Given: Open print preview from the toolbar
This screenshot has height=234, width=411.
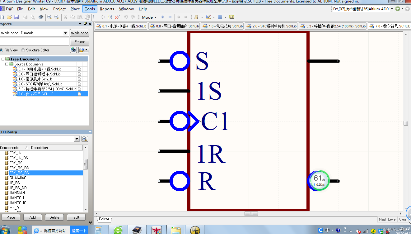Looking at the screenshot, I should 32,17.
